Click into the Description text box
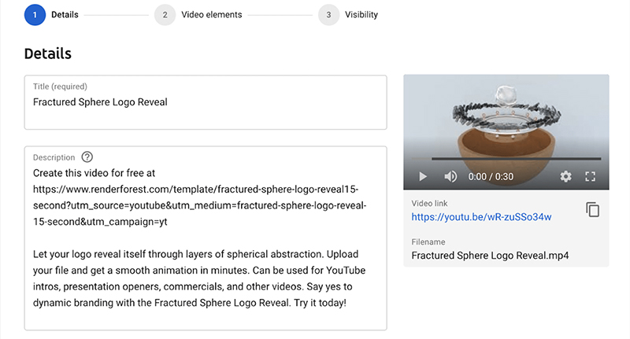The height and width of the screenshot is (339, 630). coord(206,238)
